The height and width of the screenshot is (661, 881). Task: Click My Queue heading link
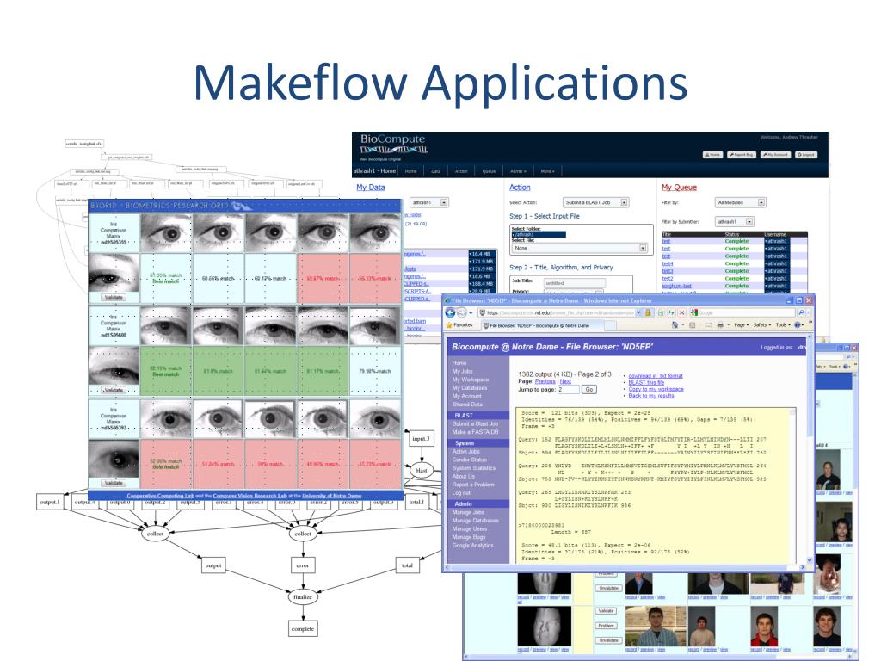[679, 187]
